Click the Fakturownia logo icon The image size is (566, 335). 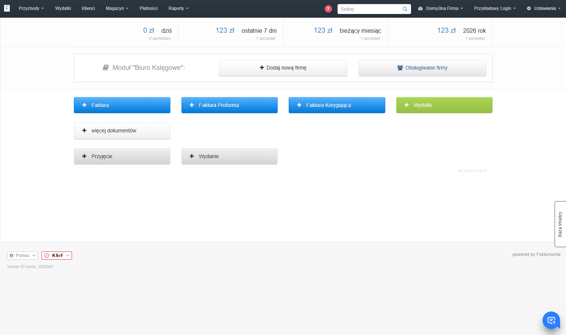pos(7,8)
